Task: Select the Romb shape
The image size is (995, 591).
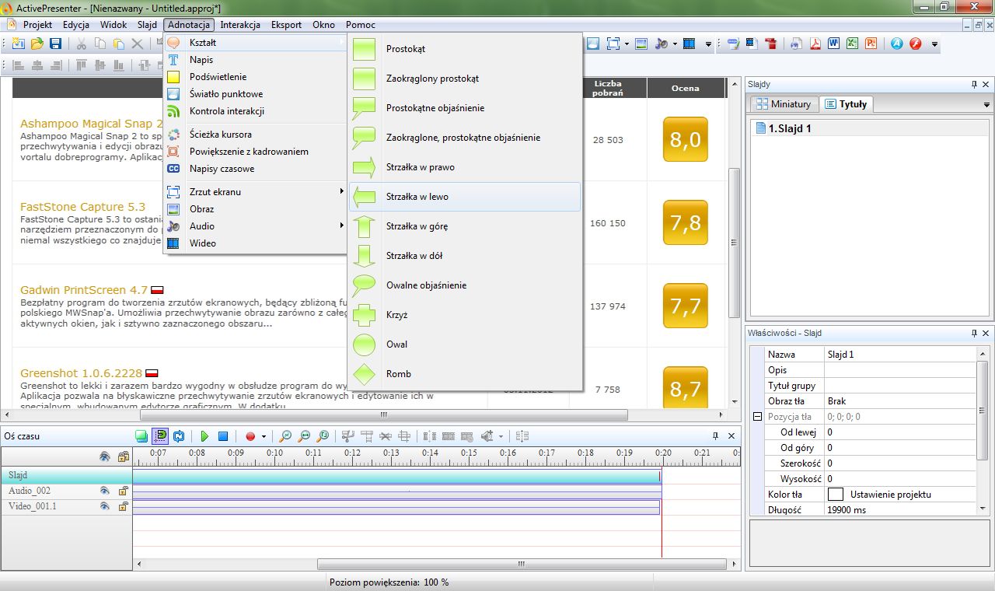Action: 465,374
